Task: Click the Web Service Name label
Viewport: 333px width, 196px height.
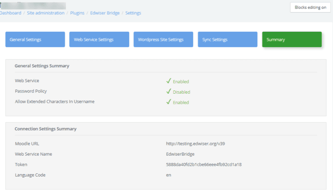Action: coord(33,154)
